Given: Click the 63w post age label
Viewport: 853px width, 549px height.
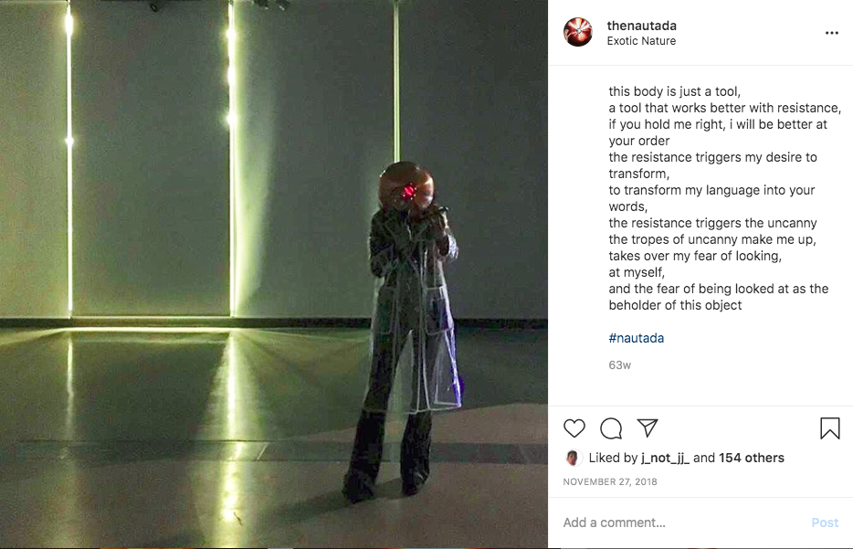Looking at the screenshot, I should coord(619,365).
